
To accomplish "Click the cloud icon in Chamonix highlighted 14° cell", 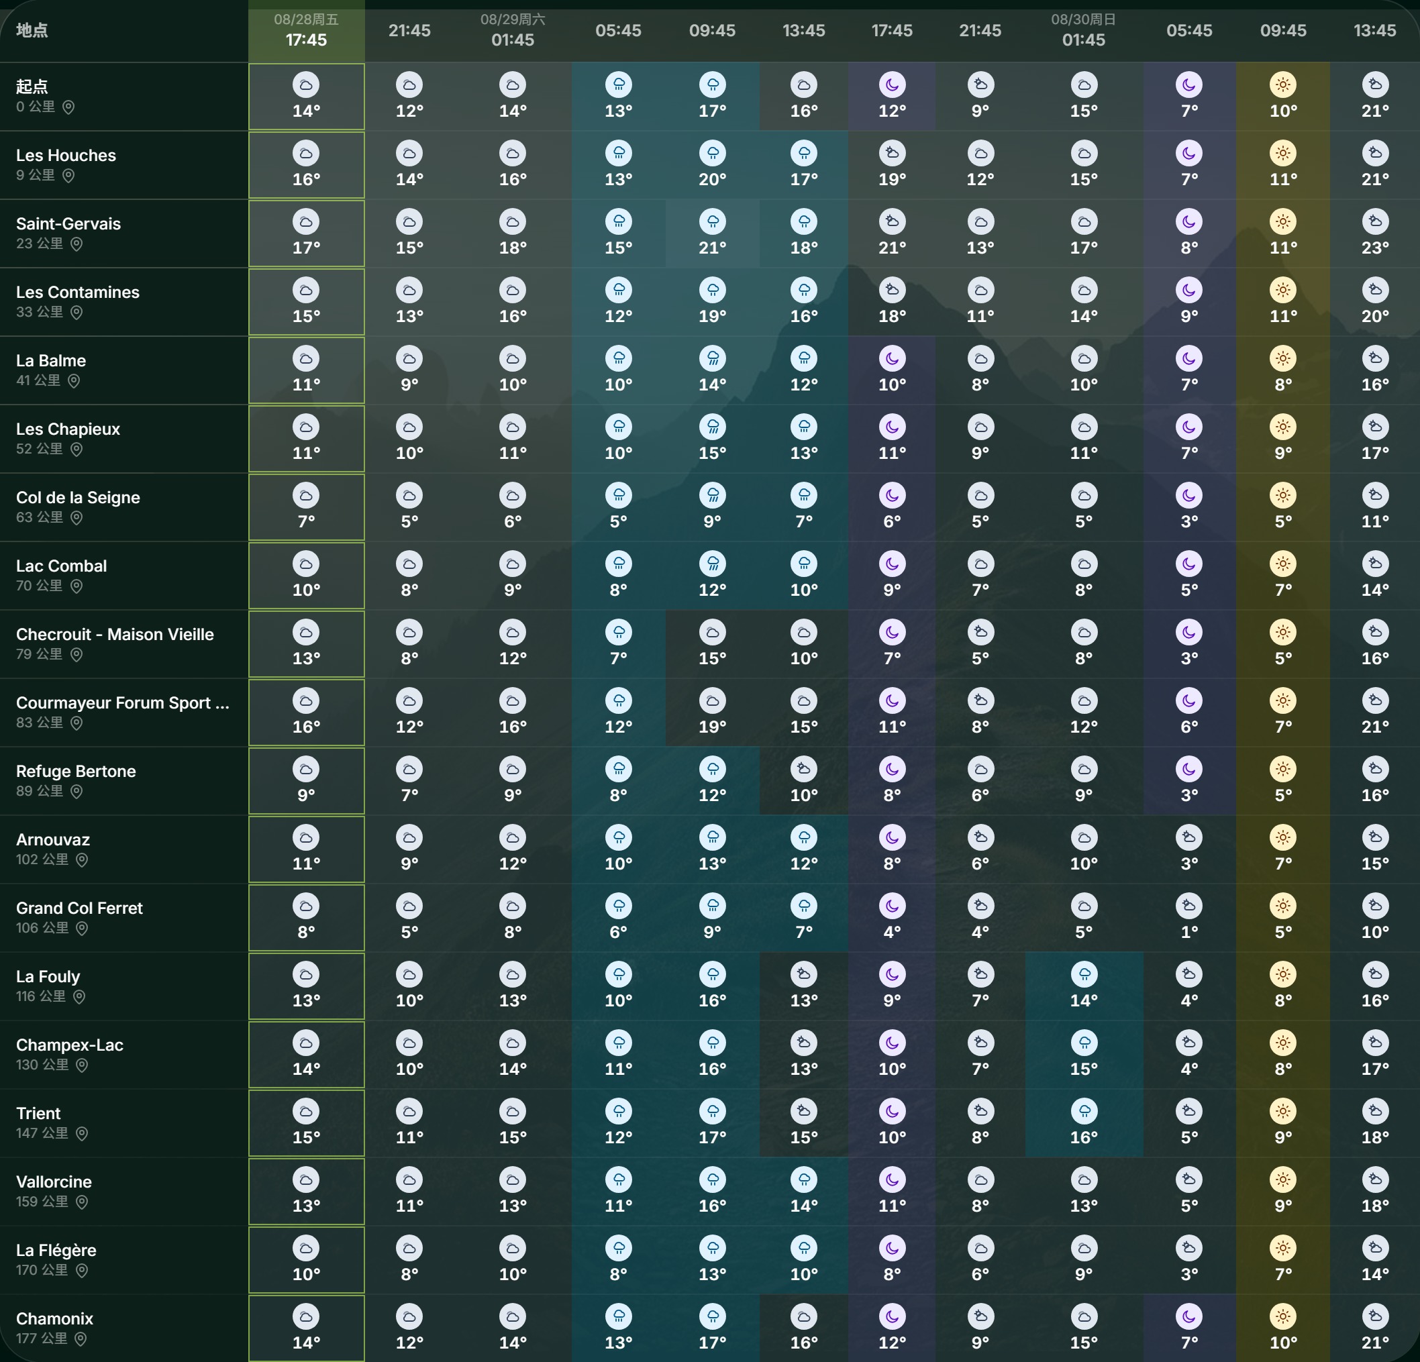I will tap(306, 1317).
